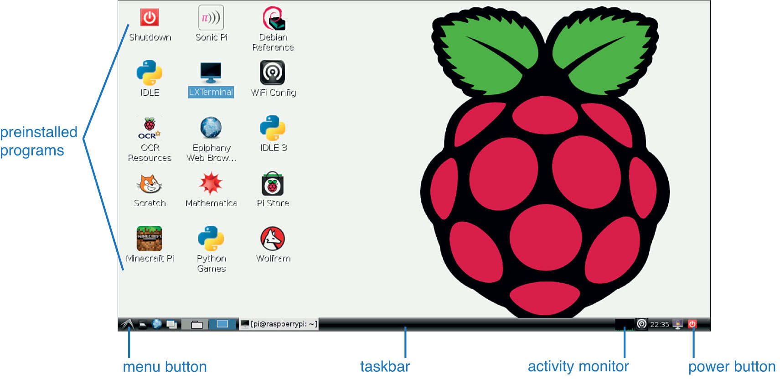Viewport: 780px width, 379px height.
Task: Switch to the second virtual desktop
Action: click(222, 324)
